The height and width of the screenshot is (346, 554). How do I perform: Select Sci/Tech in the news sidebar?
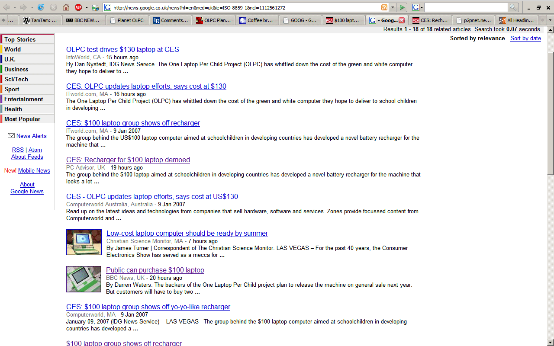coord(16,79)
